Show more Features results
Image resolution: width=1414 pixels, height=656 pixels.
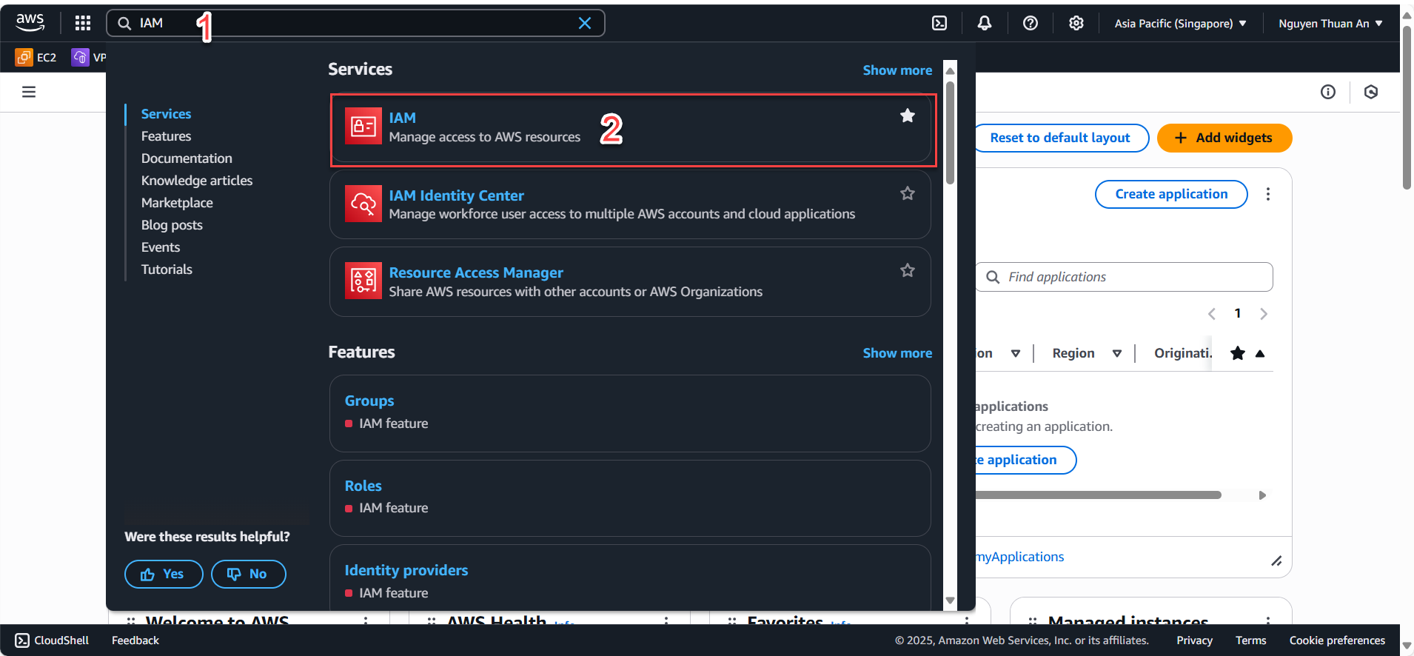tap(897, 352)
